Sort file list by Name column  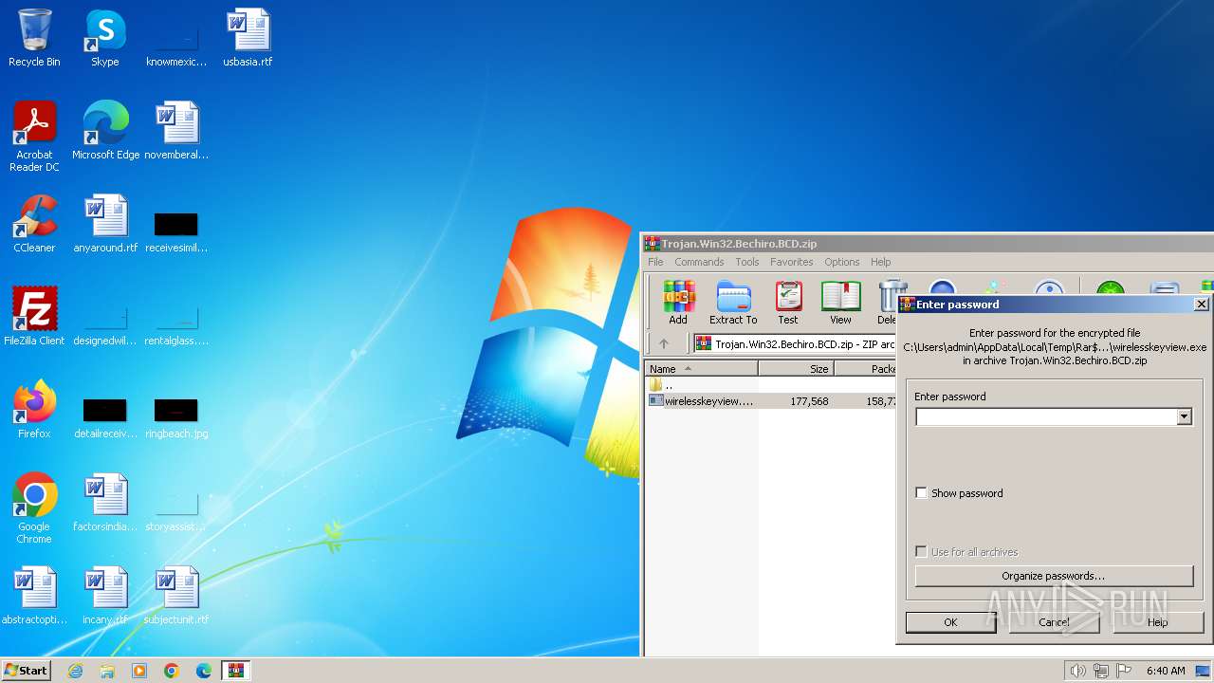point(701,369)
